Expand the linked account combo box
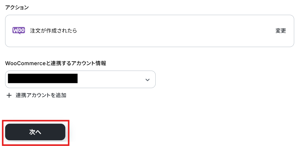The width and height of the screenshot is (299, 146). tap(114, 79)
